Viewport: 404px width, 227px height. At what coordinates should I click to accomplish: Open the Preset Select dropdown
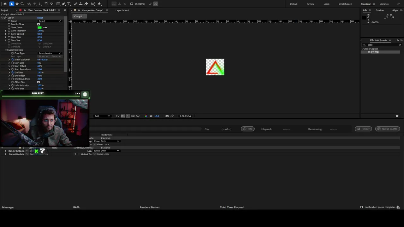[50, 21]
